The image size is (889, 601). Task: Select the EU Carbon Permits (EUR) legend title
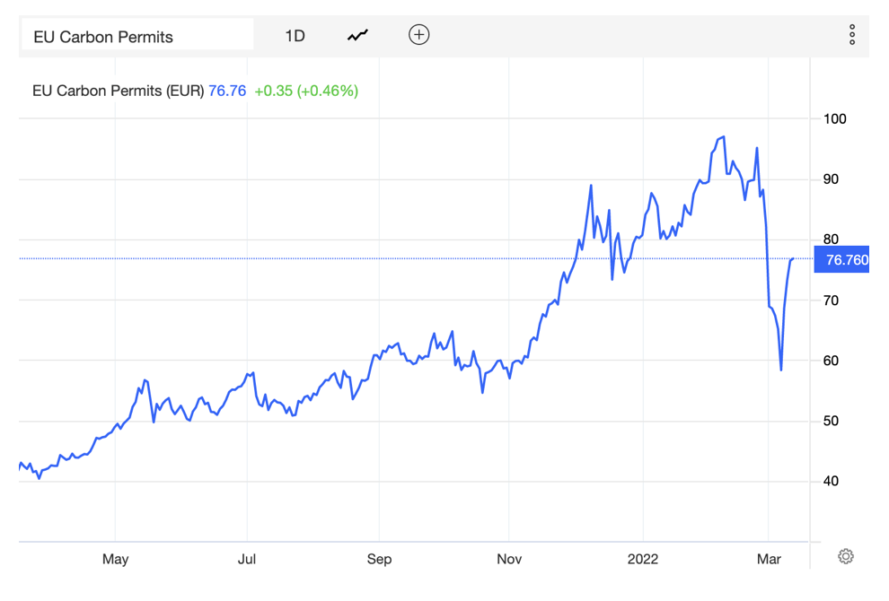pos(118,91)
